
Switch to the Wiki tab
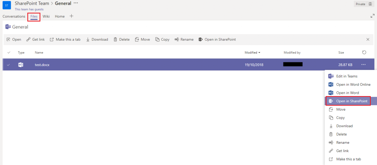[x=46, y=16]
